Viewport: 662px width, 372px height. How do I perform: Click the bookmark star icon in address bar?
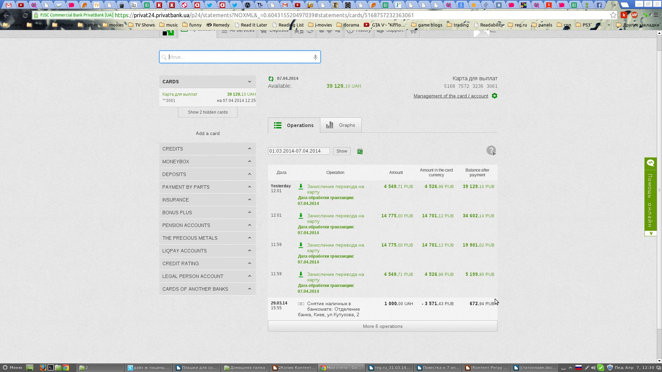(x=613, y=15)
